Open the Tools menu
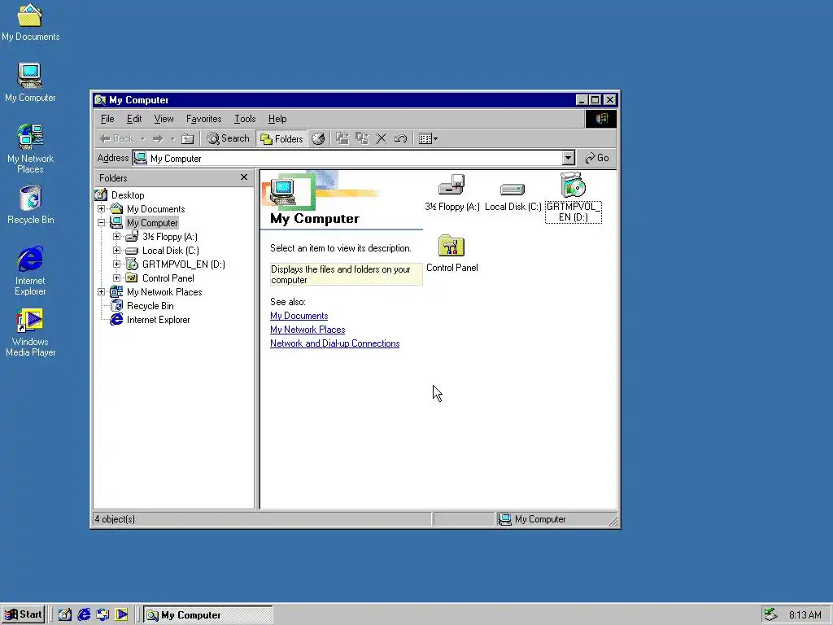The height and width of the screenshot is (625, 833). click(245, 119)
